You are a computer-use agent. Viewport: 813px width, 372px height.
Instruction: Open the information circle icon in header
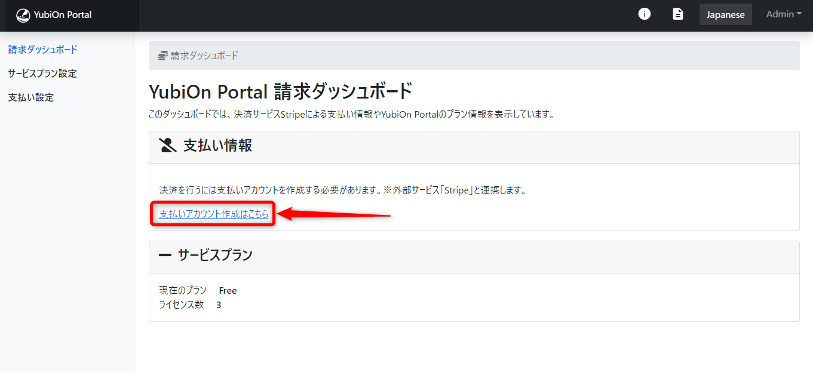click(x=645, y=14)
